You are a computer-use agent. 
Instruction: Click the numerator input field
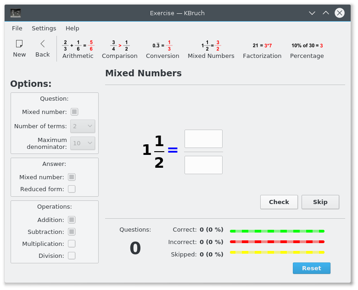tap(203, 139)
